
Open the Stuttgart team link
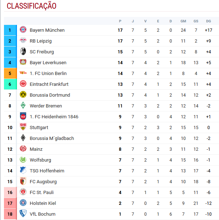pos(39,128)
